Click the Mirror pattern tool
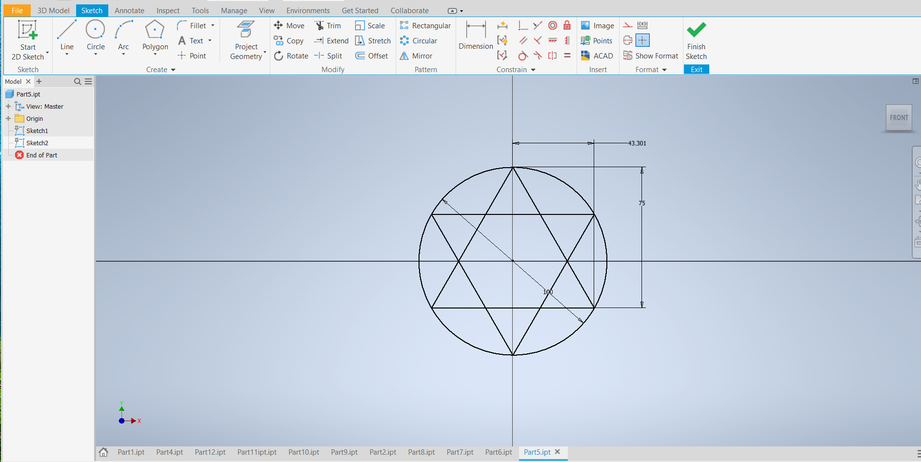Image resolution: width=921 pixels, height=462 pixels. (416, 56)
